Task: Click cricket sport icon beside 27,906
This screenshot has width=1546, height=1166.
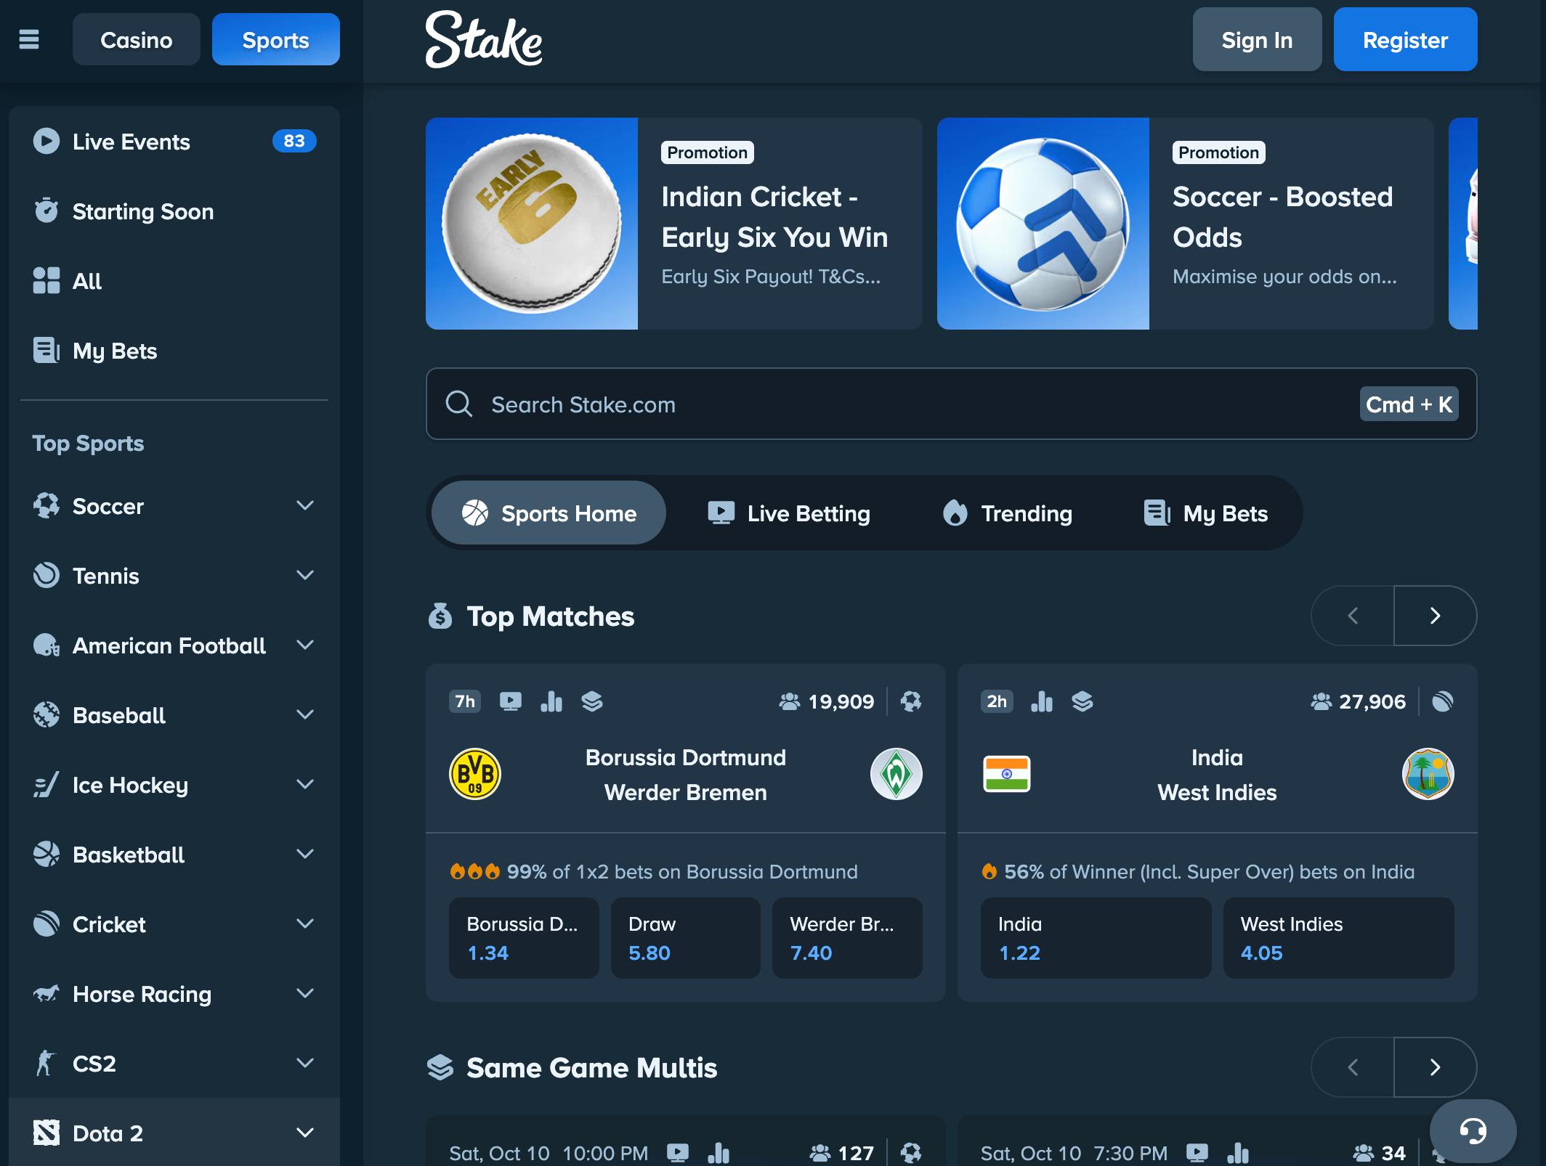Action: (x=1443, y=701)
